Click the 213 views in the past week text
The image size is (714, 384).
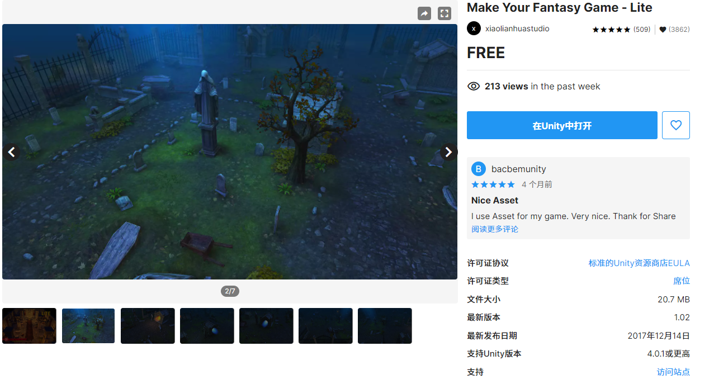click(x=542, y=86)
